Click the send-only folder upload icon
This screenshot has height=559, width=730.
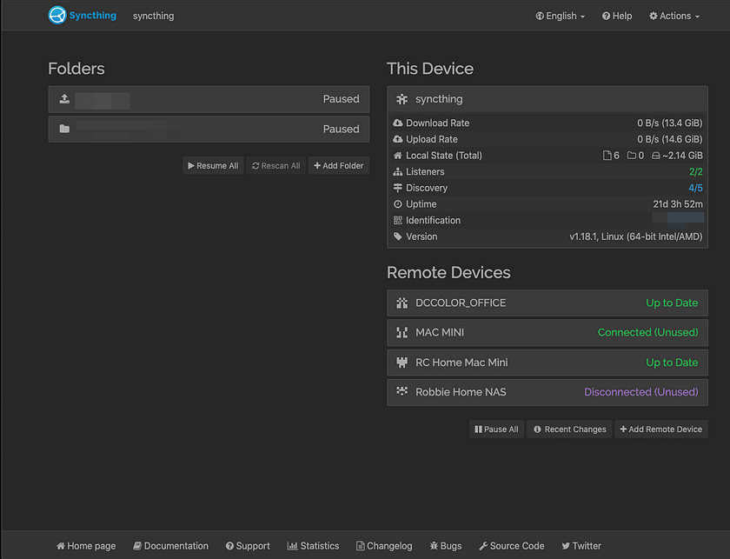tap(64, 99)
